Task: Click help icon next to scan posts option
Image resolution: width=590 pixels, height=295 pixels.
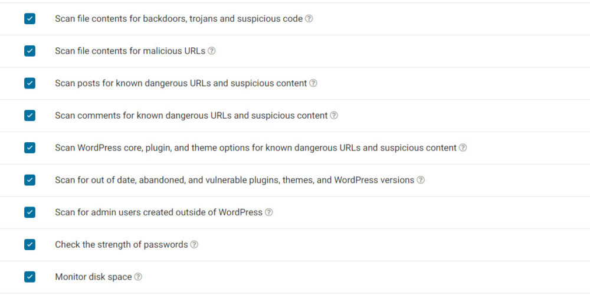Action: coord(313,83)
